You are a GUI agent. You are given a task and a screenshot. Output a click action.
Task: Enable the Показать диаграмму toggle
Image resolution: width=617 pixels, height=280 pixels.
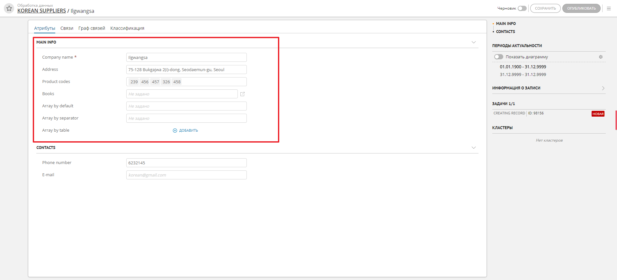coord(498,57)
